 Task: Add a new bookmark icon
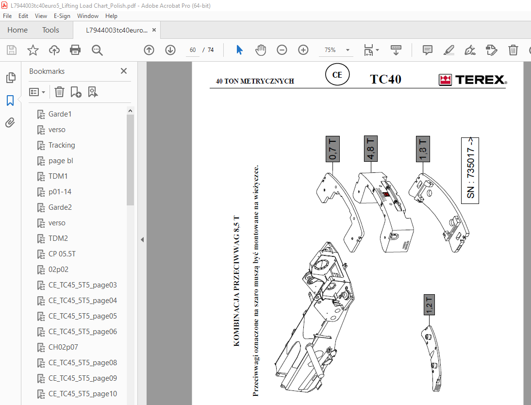tap(76, 92)
